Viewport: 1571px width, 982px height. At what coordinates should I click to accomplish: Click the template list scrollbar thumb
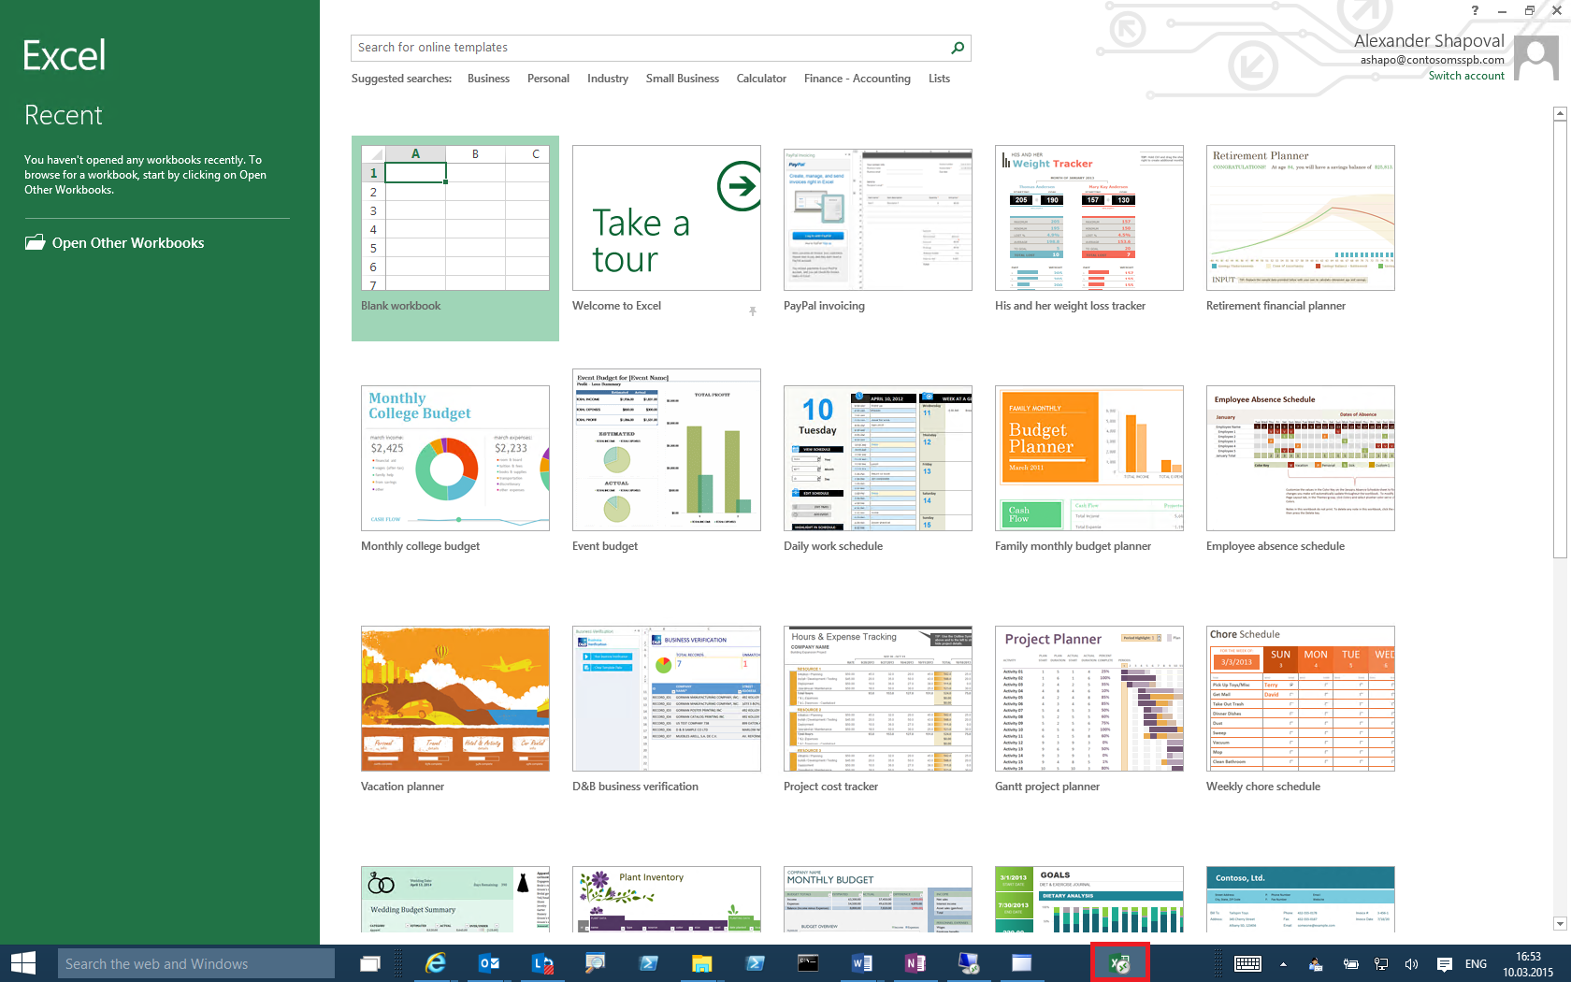click(1560, 339)
